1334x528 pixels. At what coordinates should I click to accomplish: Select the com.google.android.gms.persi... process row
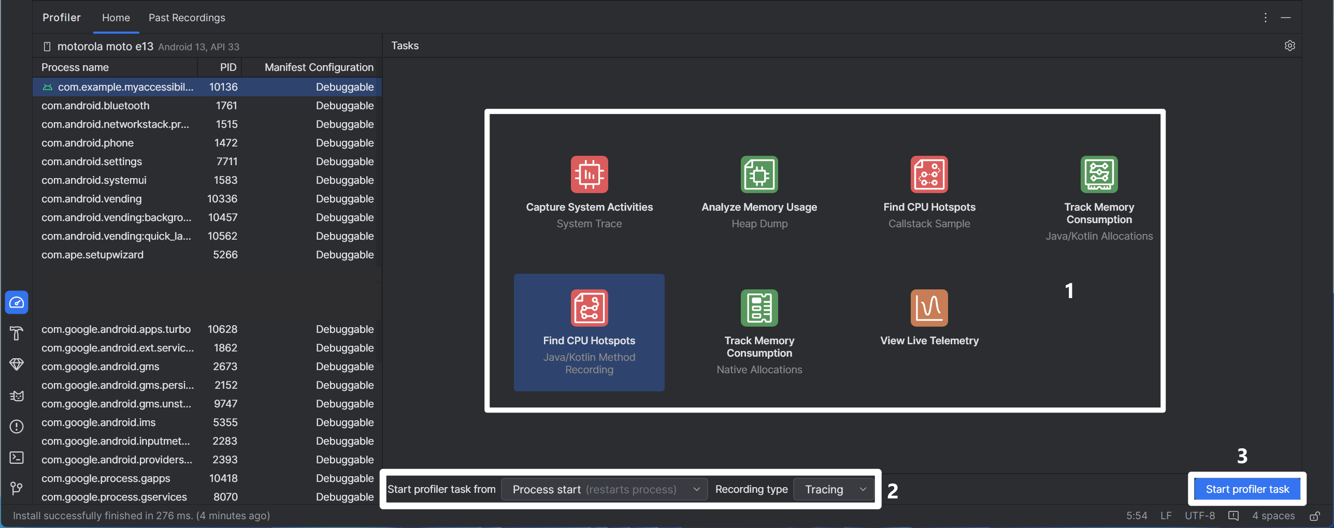pos(207,385)
